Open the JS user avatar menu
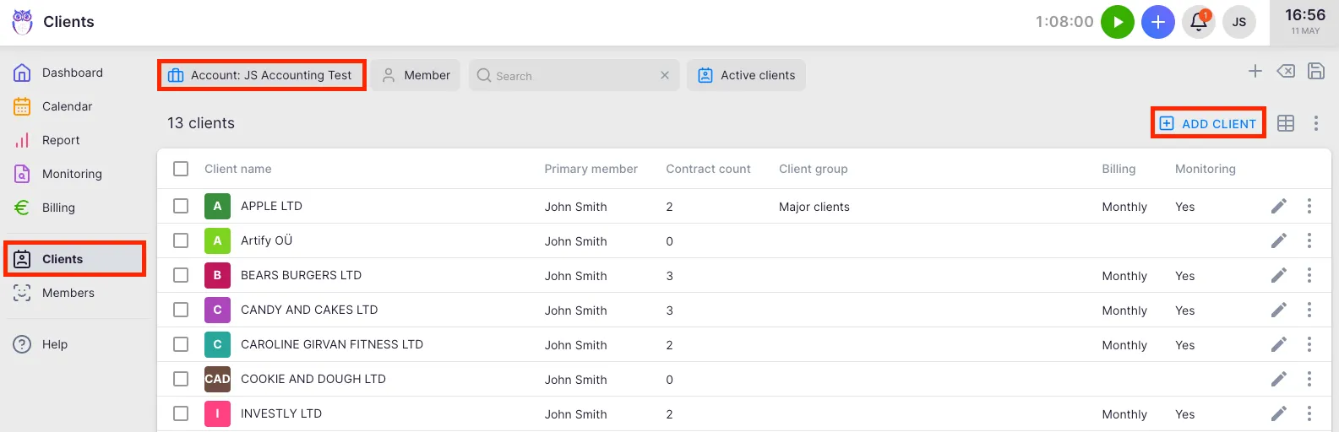Viewport: 1339px width, 432px height. tap(1238, 22)
